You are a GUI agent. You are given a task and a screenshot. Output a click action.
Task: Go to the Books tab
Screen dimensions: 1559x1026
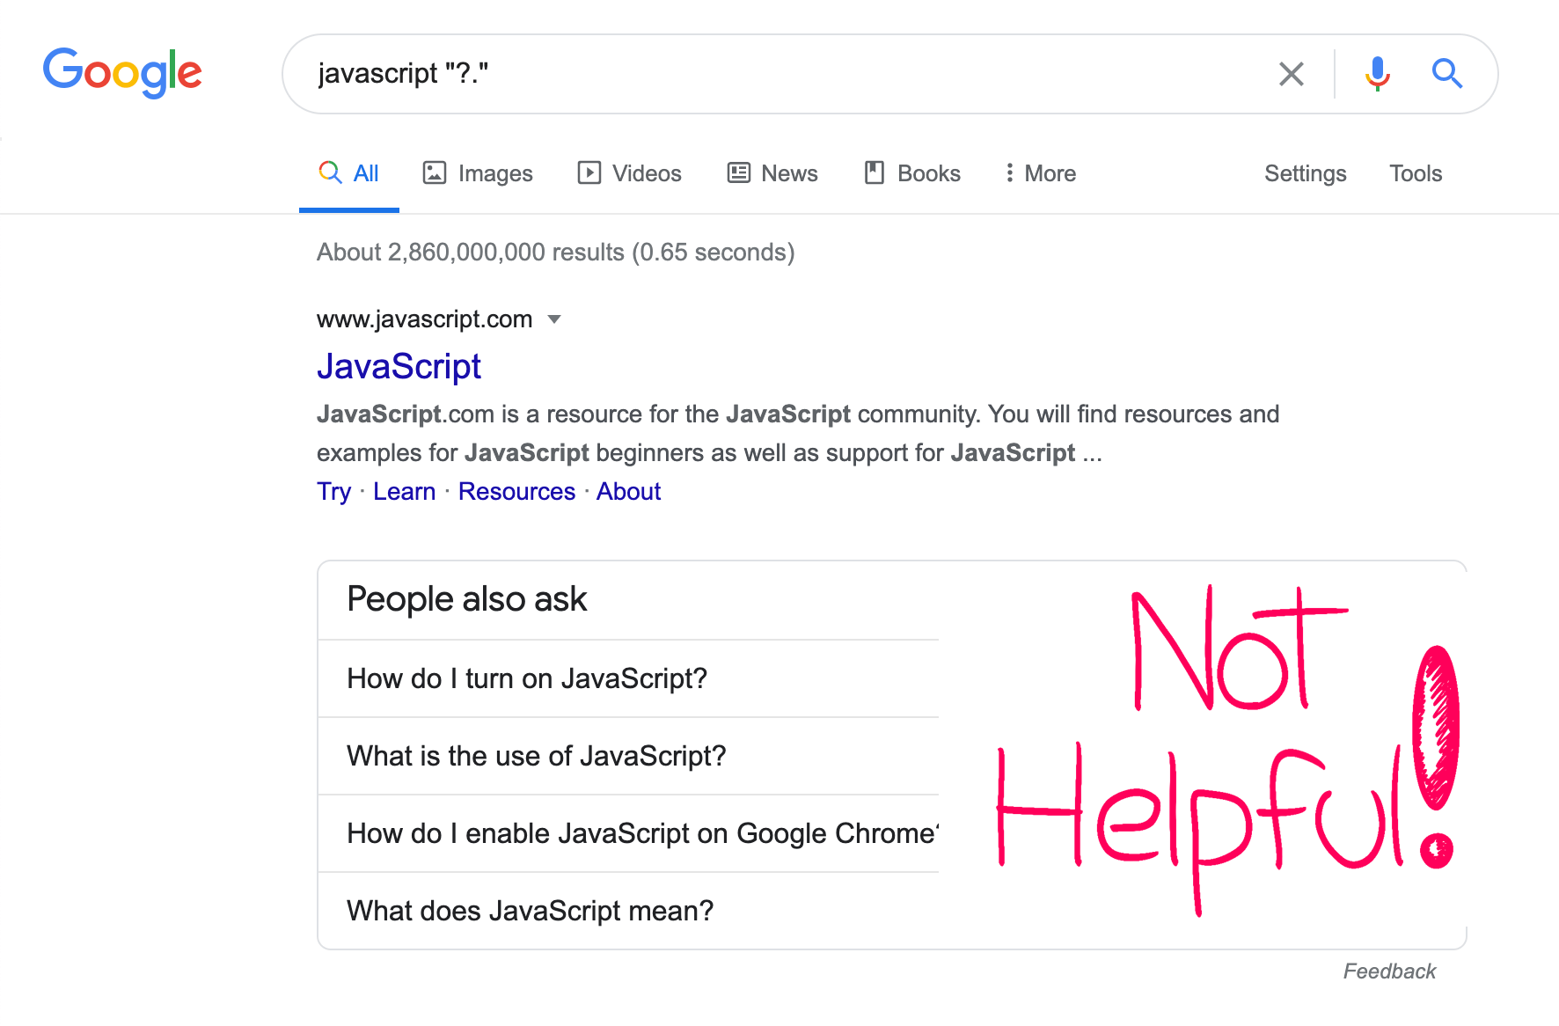[x=912, y=173]
